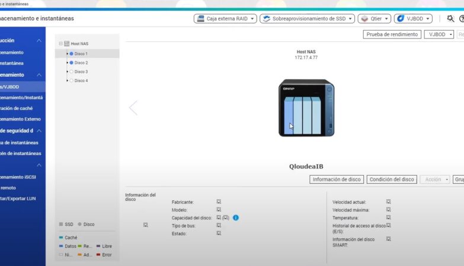This screenshot has height=266, width=464.
Task: Click the Host NAS label in tree
Action: (79, 44)
